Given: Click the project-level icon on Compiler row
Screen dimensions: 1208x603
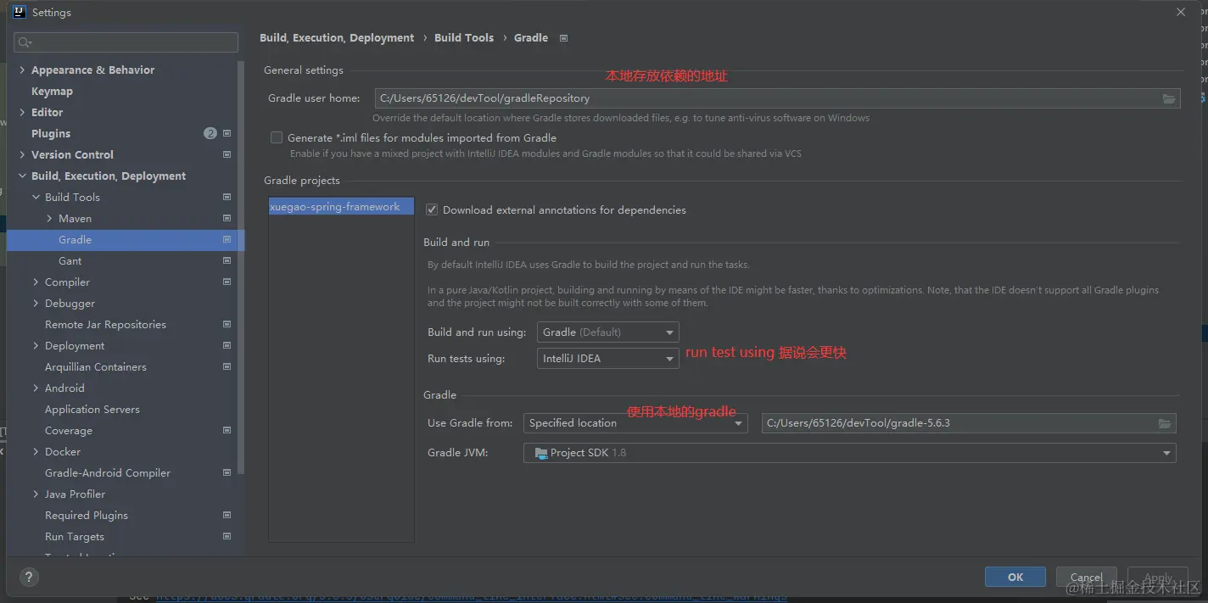Looking at the screenshot, I should [x=226, y=282].
